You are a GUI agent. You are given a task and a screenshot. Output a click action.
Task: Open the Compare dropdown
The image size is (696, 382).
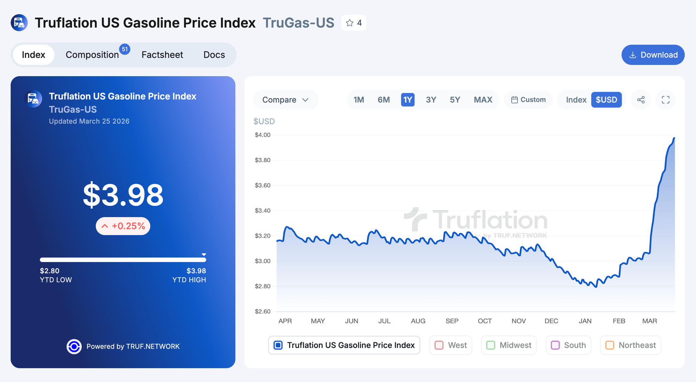tap(285, 100)
